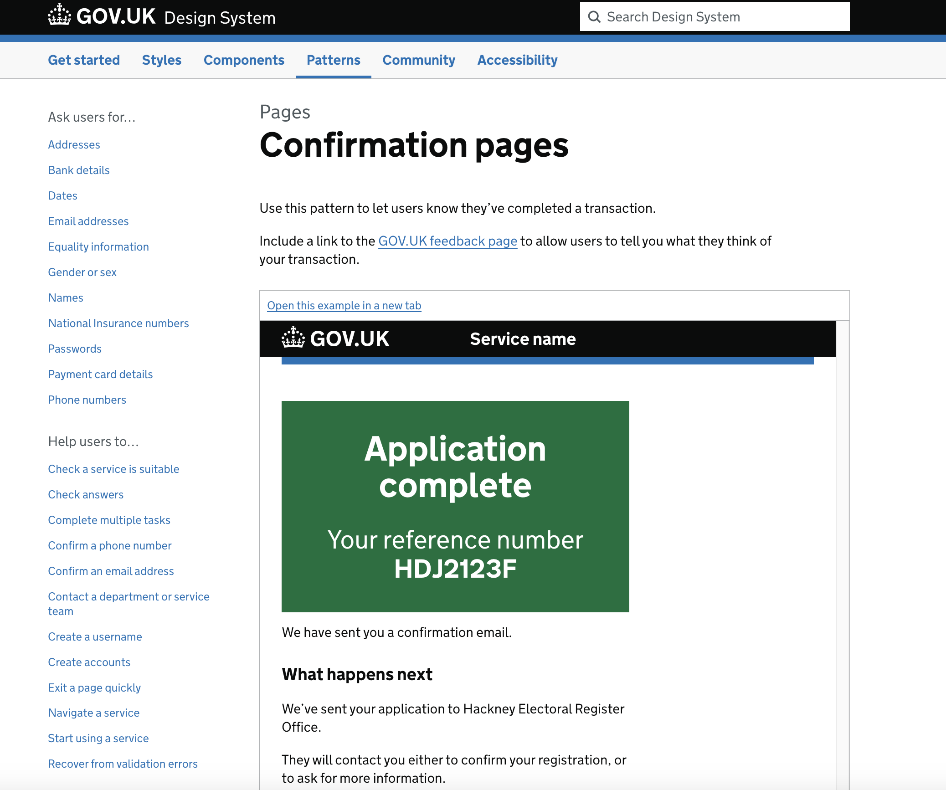The image size is (946, 790).
Task: Visit Check a service is suitable
Action: coord(113,469)
